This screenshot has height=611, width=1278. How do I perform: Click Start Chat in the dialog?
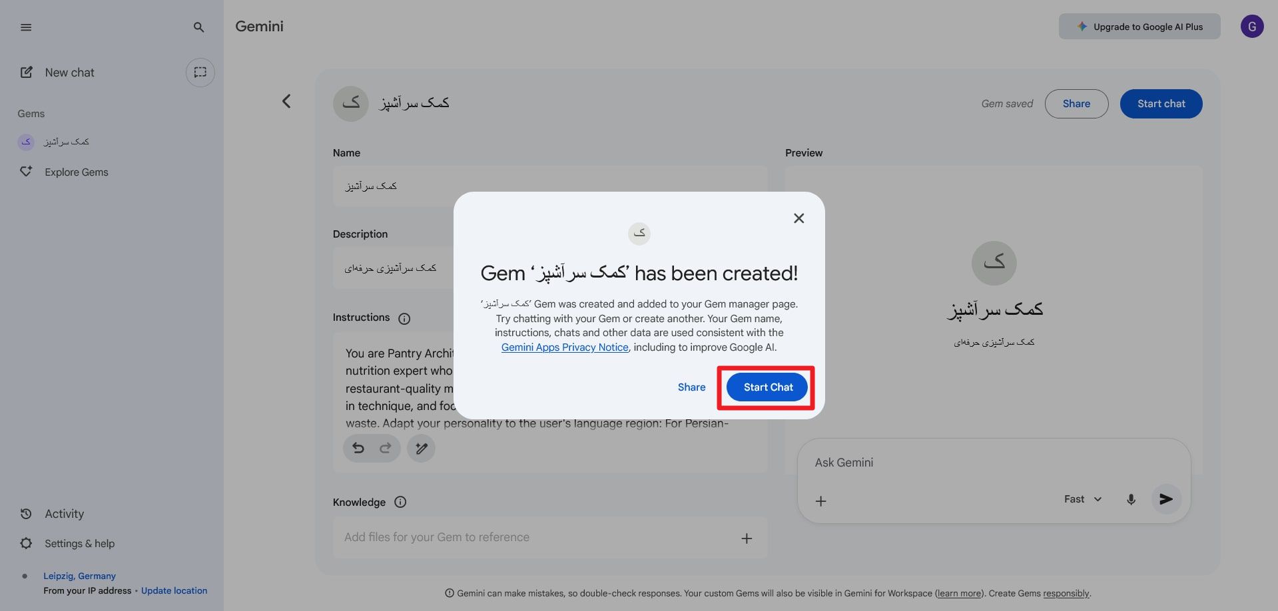pyautogui.click(x=768, y=387)
